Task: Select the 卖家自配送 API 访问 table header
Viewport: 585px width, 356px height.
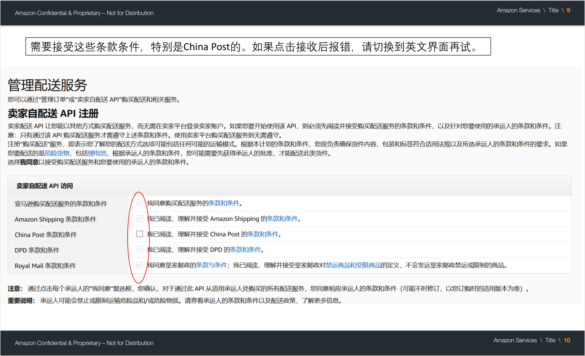Action: click(45, 186)
